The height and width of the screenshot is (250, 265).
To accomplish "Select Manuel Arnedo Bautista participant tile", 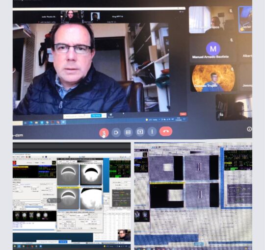I will pyautogui.click(x=213, y=50).
